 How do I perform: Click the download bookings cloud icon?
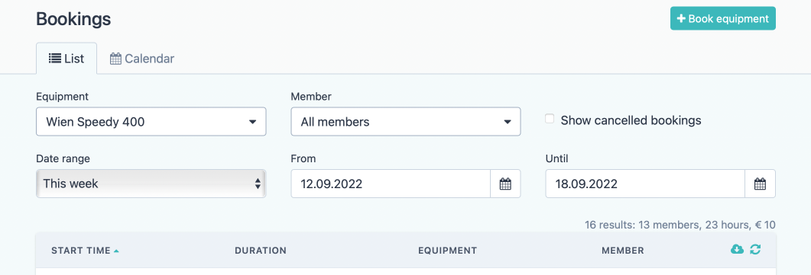737,249
